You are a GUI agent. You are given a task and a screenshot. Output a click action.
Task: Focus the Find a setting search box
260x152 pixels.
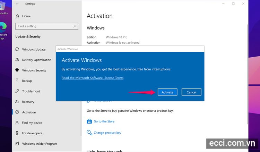pyautogui.click(x=47, y=26)
